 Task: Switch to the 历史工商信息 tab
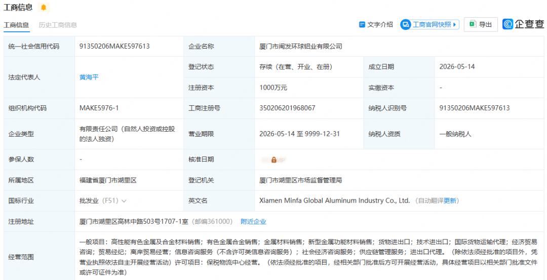[58, 25]
